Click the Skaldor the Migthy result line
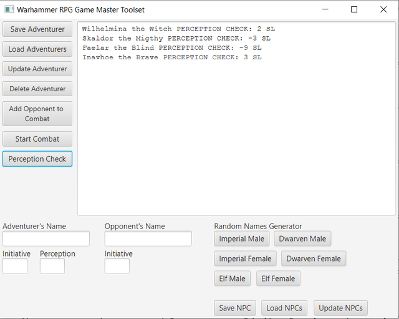The height and width of the screenshot is (319, 399). tap(176, 39)
